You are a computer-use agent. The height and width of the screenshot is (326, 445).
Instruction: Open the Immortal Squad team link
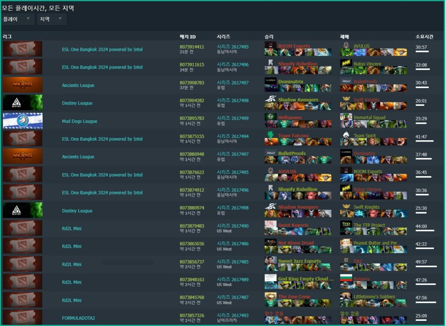pos(369,117)
